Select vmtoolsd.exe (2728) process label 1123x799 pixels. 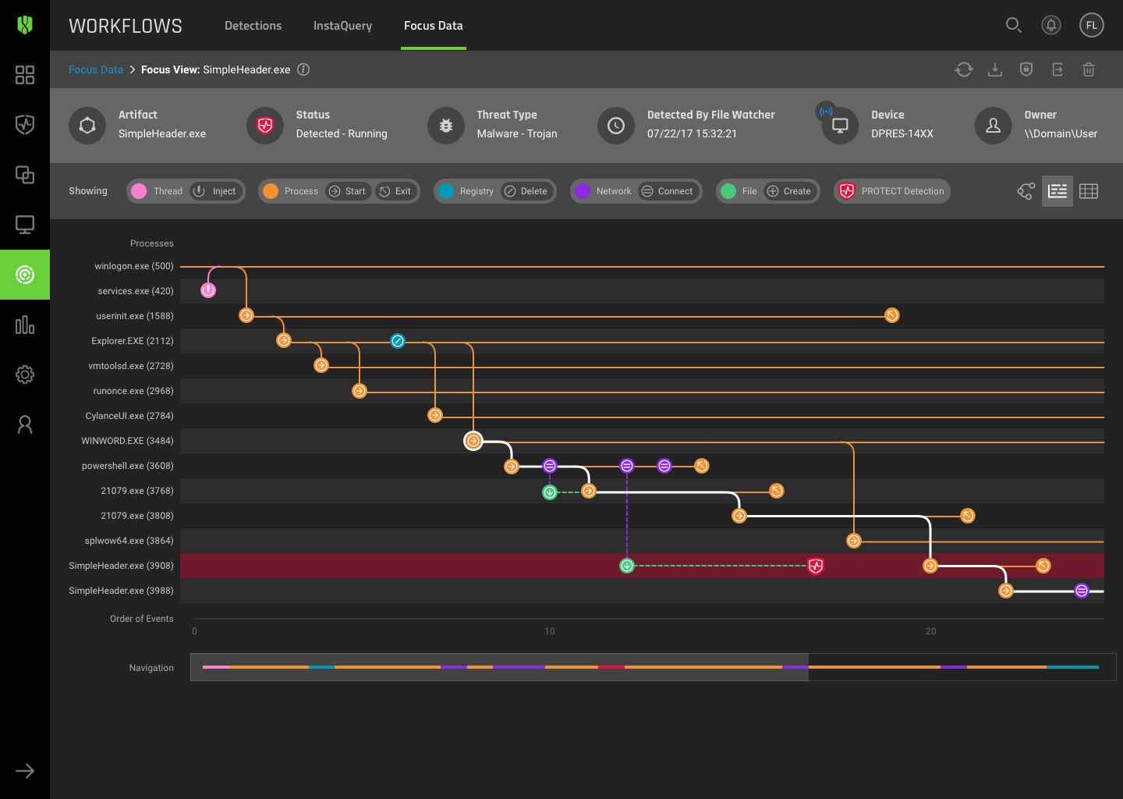(x=131, y=366)
